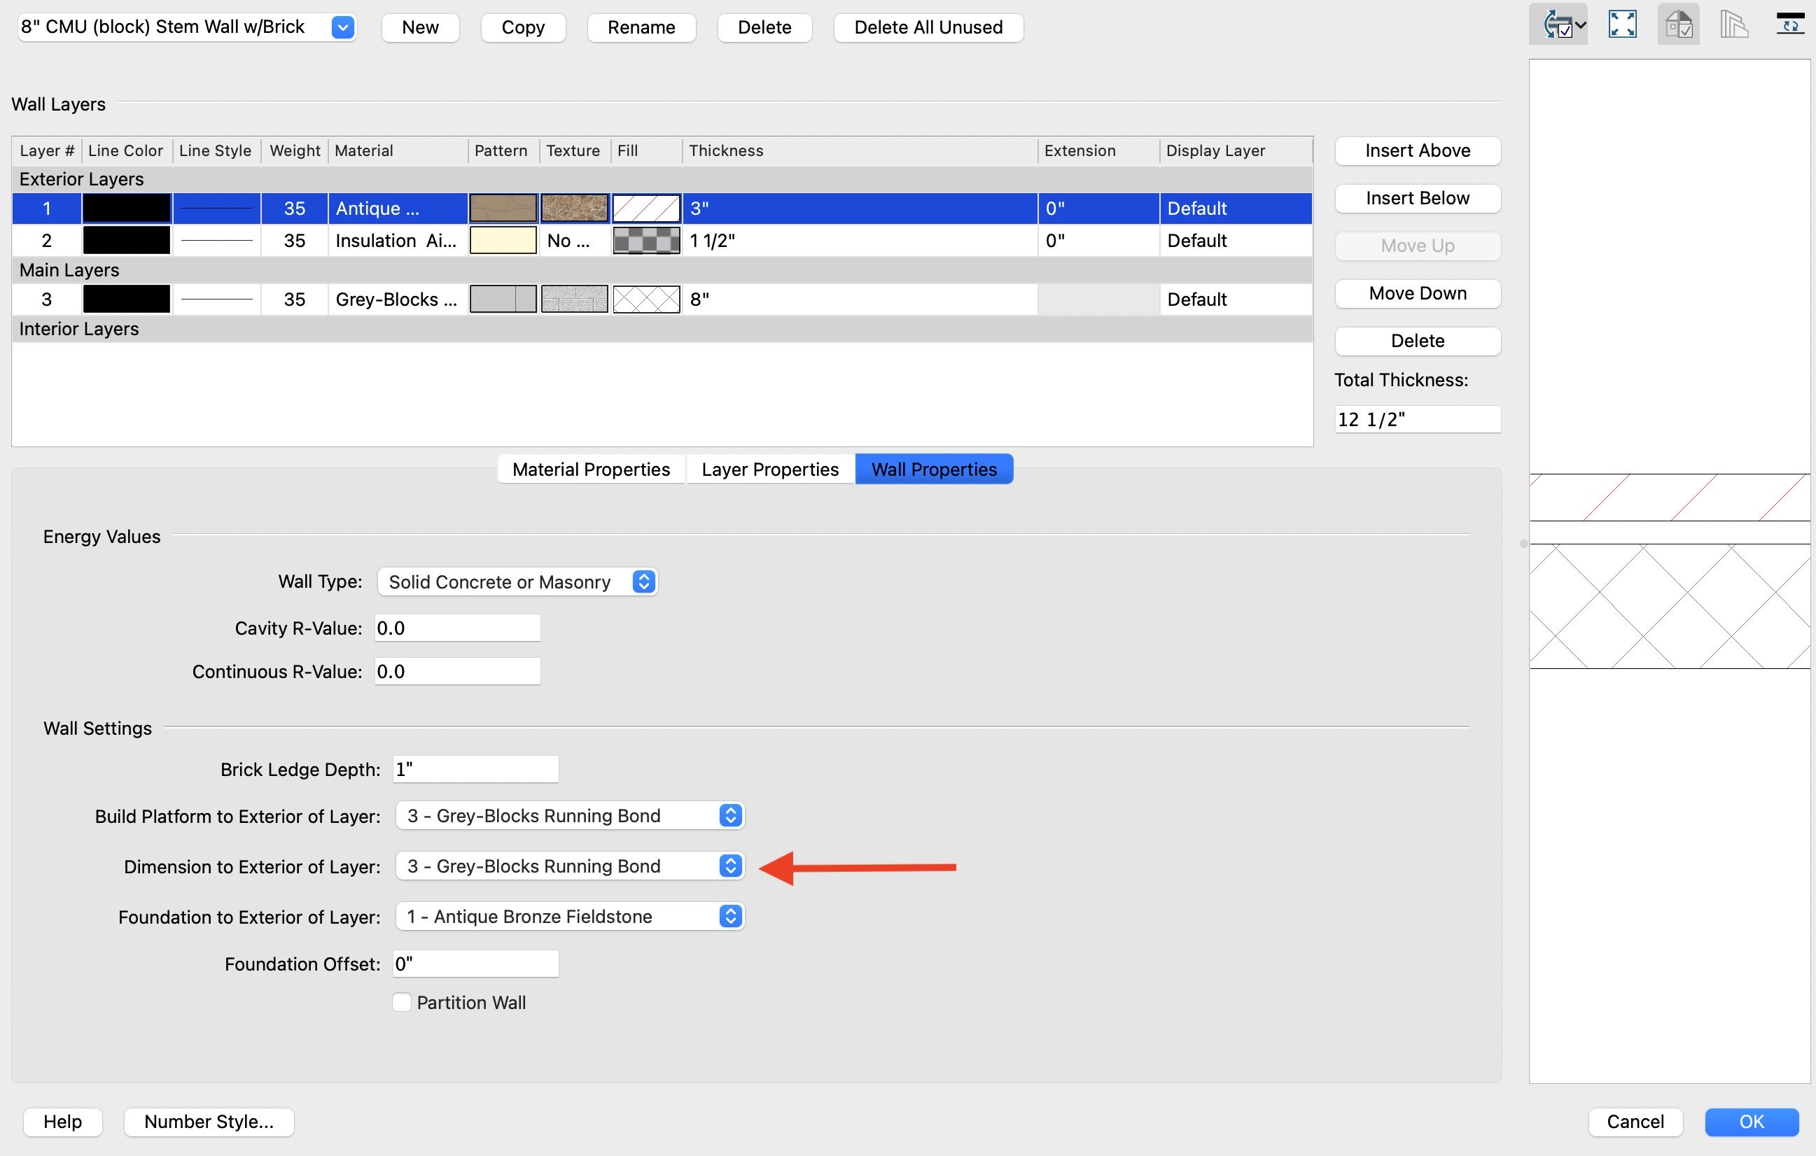Open the Wall Type dropdown
The width and height of the screenshot is (1816, 1156).
(517, 581)
